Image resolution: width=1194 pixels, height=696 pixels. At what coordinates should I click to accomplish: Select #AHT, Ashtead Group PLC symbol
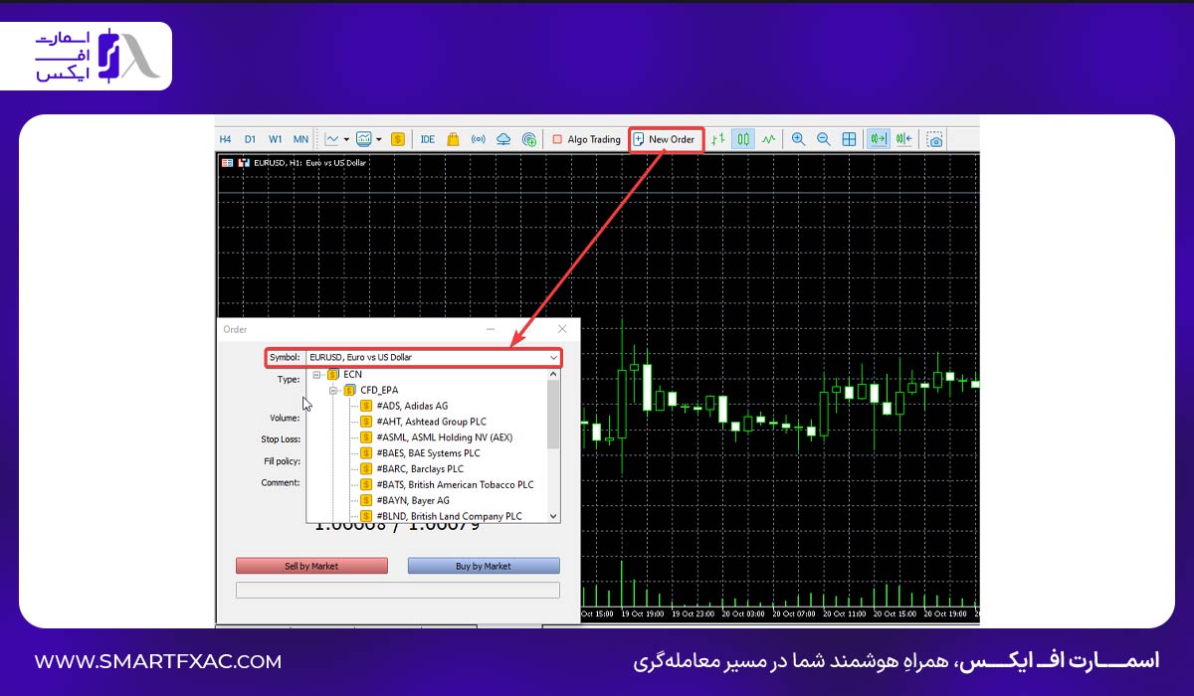click(423, 422)
